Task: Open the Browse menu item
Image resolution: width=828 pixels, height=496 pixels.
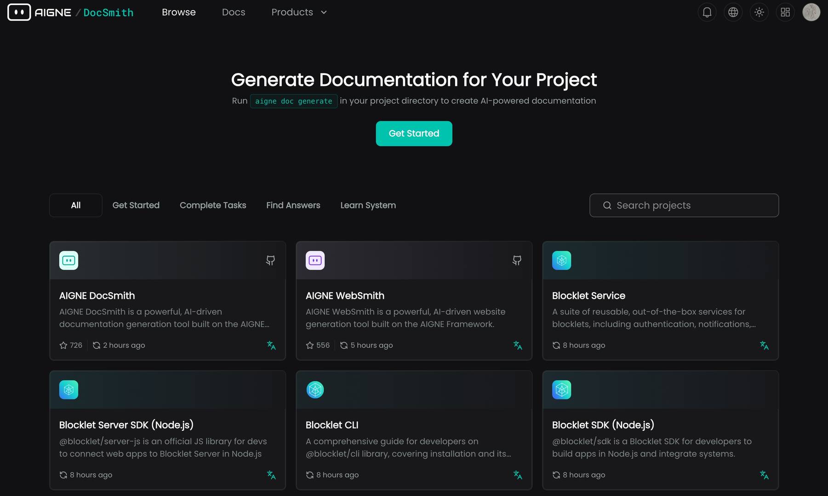Action: [x=178, y=12]
